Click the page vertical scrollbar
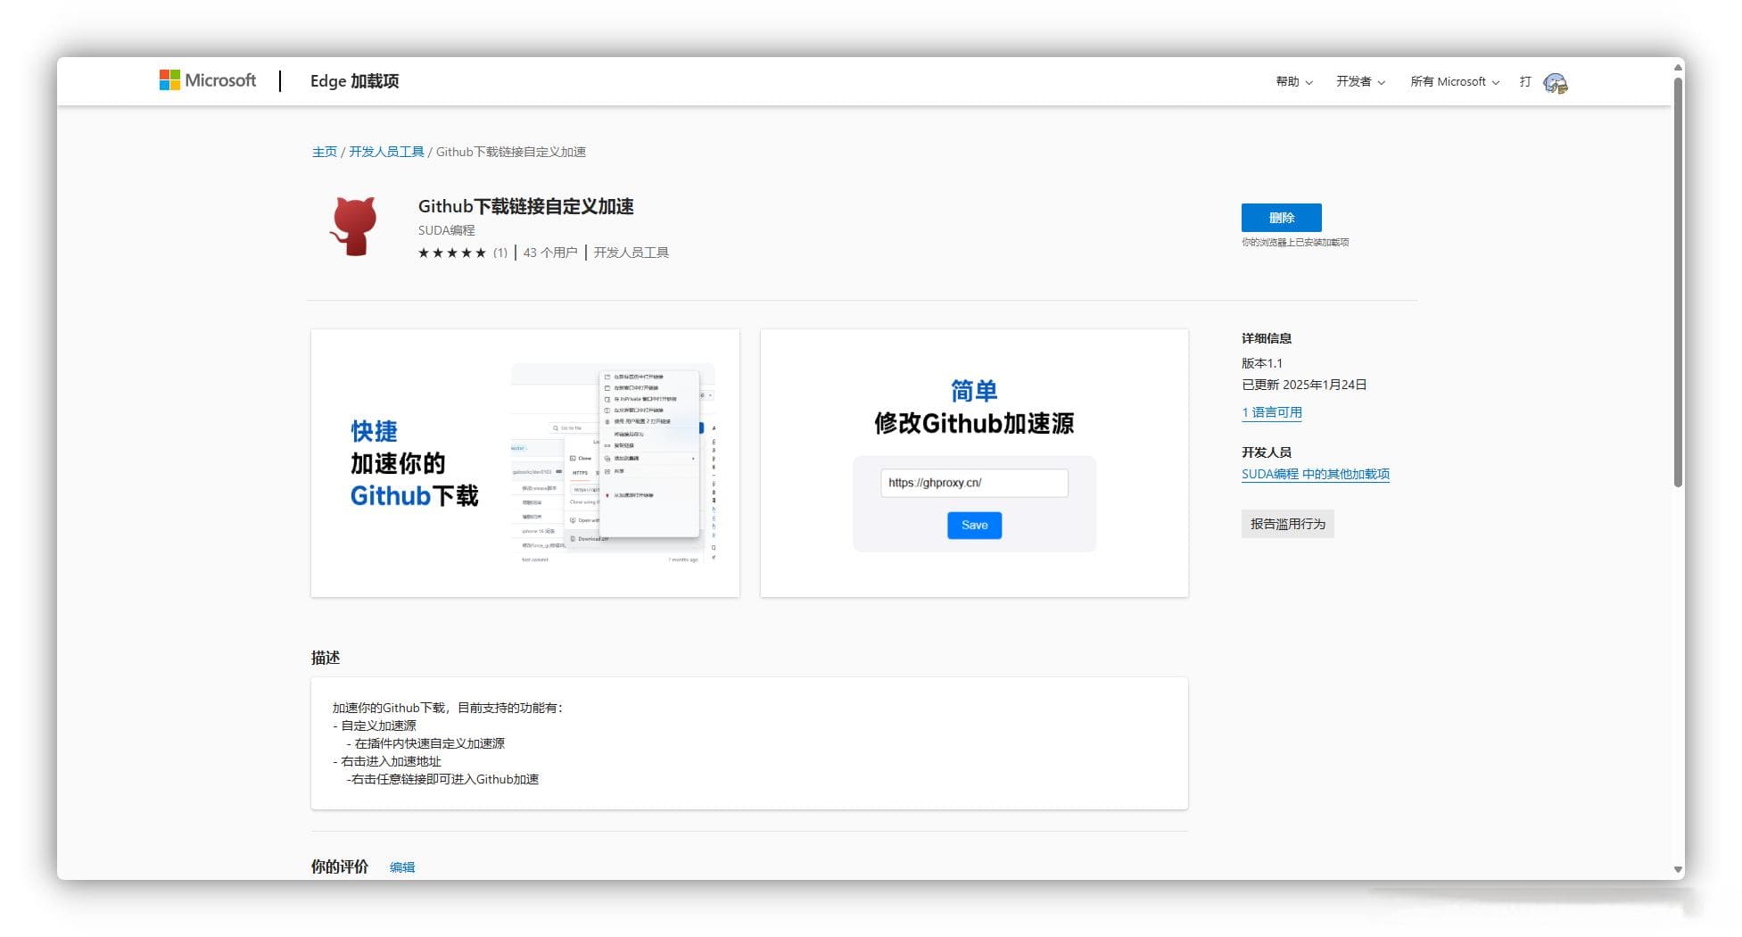This screenshot has height=937, width=1742. 1678,282
